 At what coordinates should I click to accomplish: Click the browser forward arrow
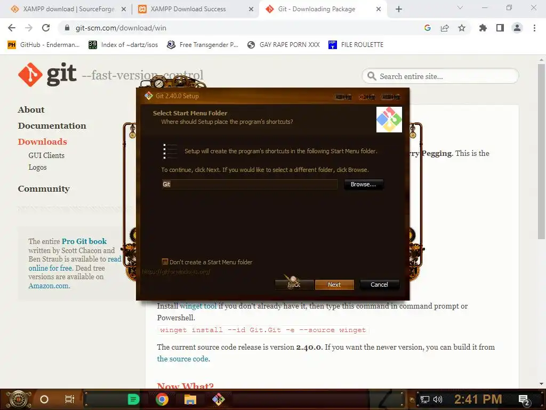coord(29,28)
